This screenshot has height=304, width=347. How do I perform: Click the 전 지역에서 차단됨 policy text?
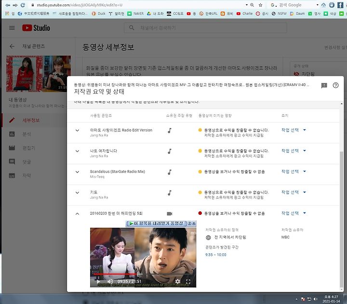click(230, 237)
